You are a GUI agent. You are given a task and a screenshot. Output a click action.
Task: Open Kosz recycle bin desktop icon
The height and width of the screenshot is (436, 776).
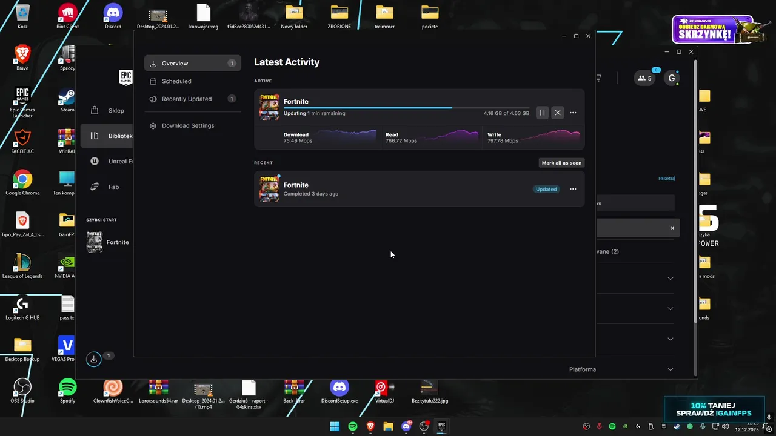click(22, 16)
